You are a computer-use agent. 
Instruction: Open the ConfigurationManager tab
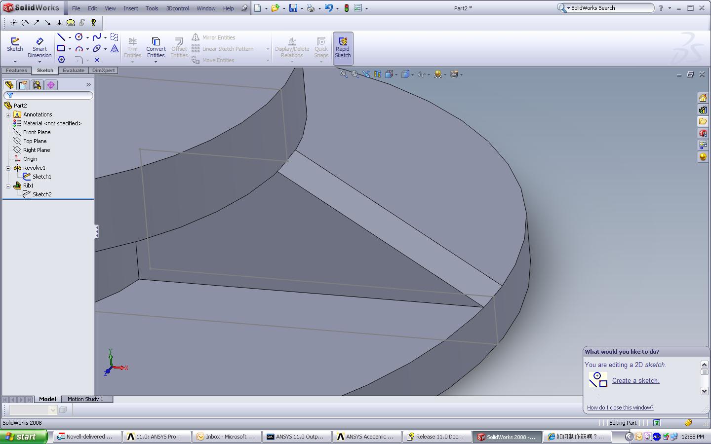point(37,85)
